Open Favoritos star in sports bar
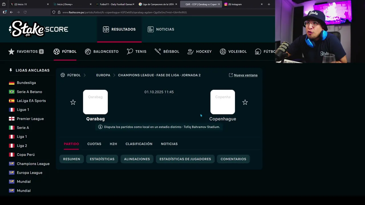This screenshot has height=205, width=365. point(11,52)
